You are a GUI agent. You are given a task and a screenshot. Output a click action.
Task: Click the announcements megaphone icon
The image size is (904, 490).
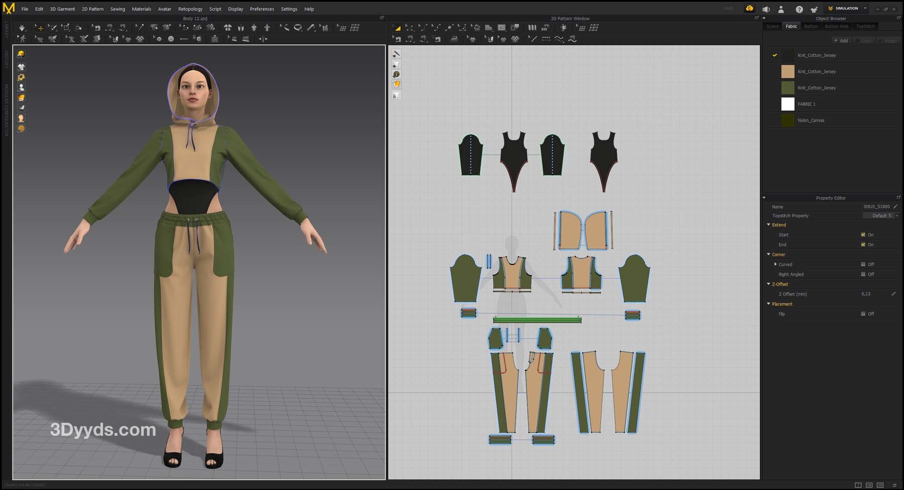click(766, 9)
